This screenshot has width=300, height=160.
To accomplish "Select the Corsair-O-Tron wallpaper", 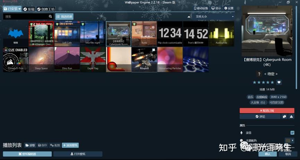I will [x=16, y=60].
